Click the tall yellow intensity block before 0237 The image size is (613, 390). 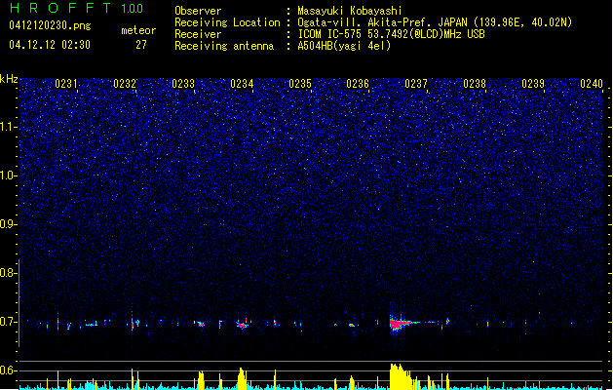pyautogui.click(x=401, y=376)
